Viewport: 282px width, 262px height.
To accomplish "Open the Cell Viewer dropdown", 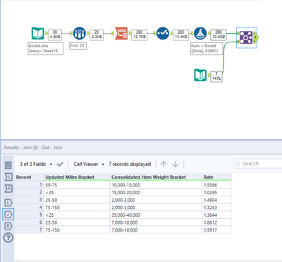I will click(x=89, y=164).
